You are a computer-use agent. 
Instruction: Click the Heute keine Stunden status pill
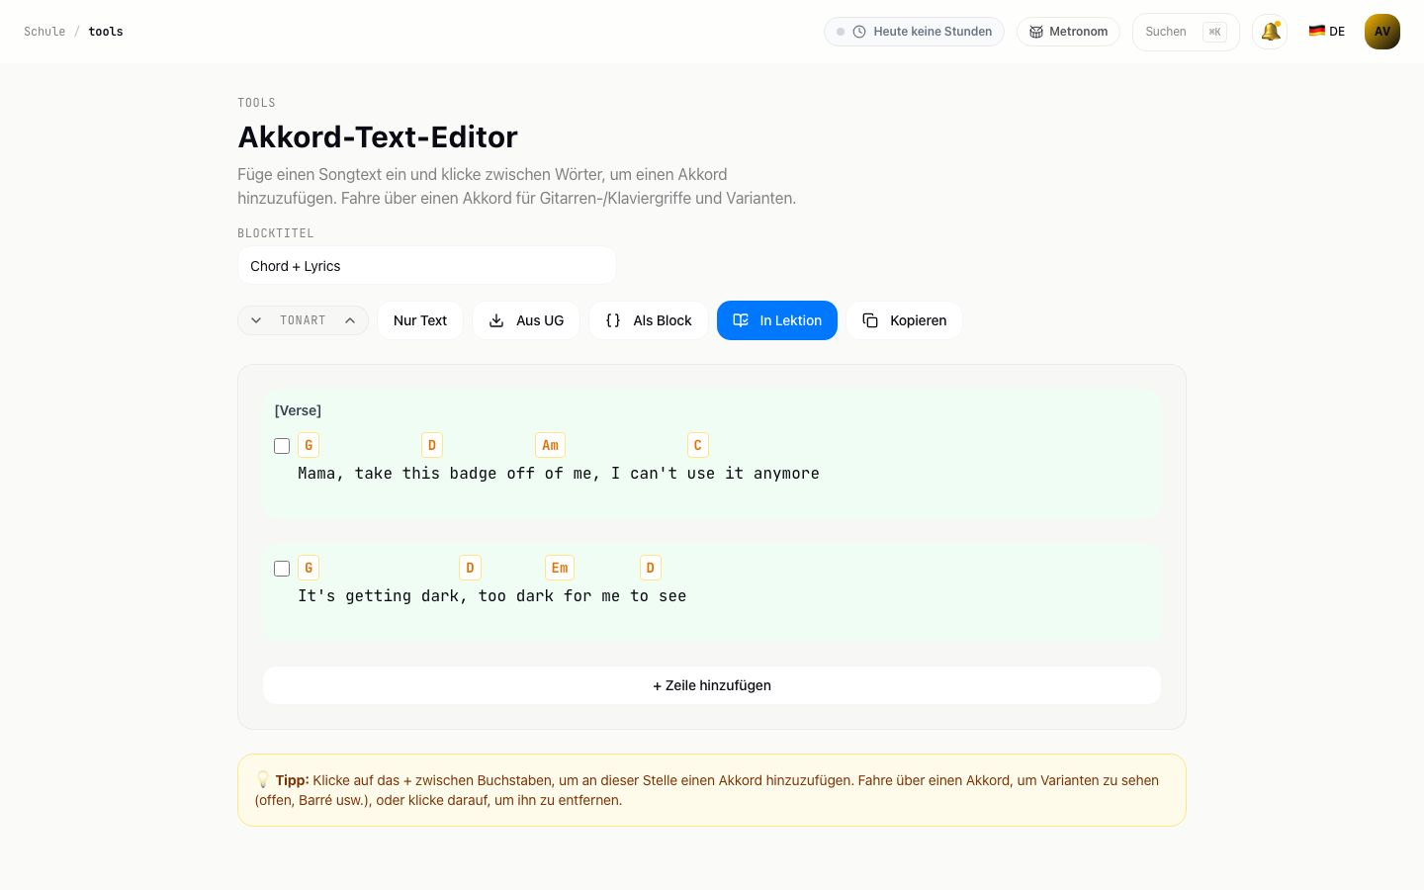pyautogui.click(x=914, y=32)
